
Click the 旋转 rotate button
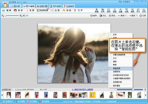pos(94,16)
